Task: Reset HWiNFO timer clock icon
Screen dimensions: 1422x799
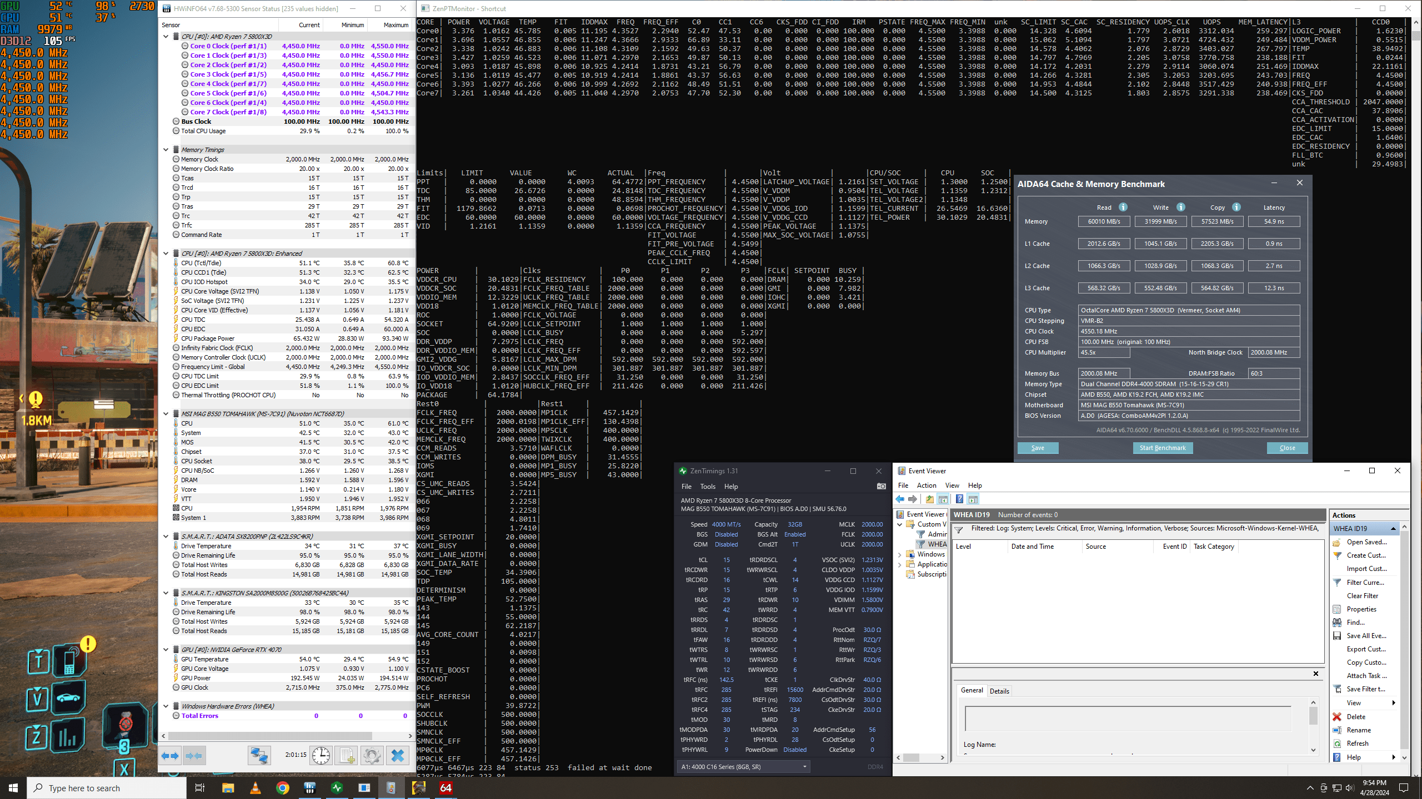Action: click(x=321, y=756)
